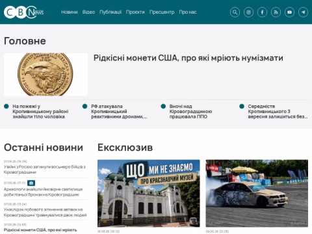Open Середмістя Кропивницького 3 вересня story
Viewport: 312px width, 234px height.
[x=278, y=111]
